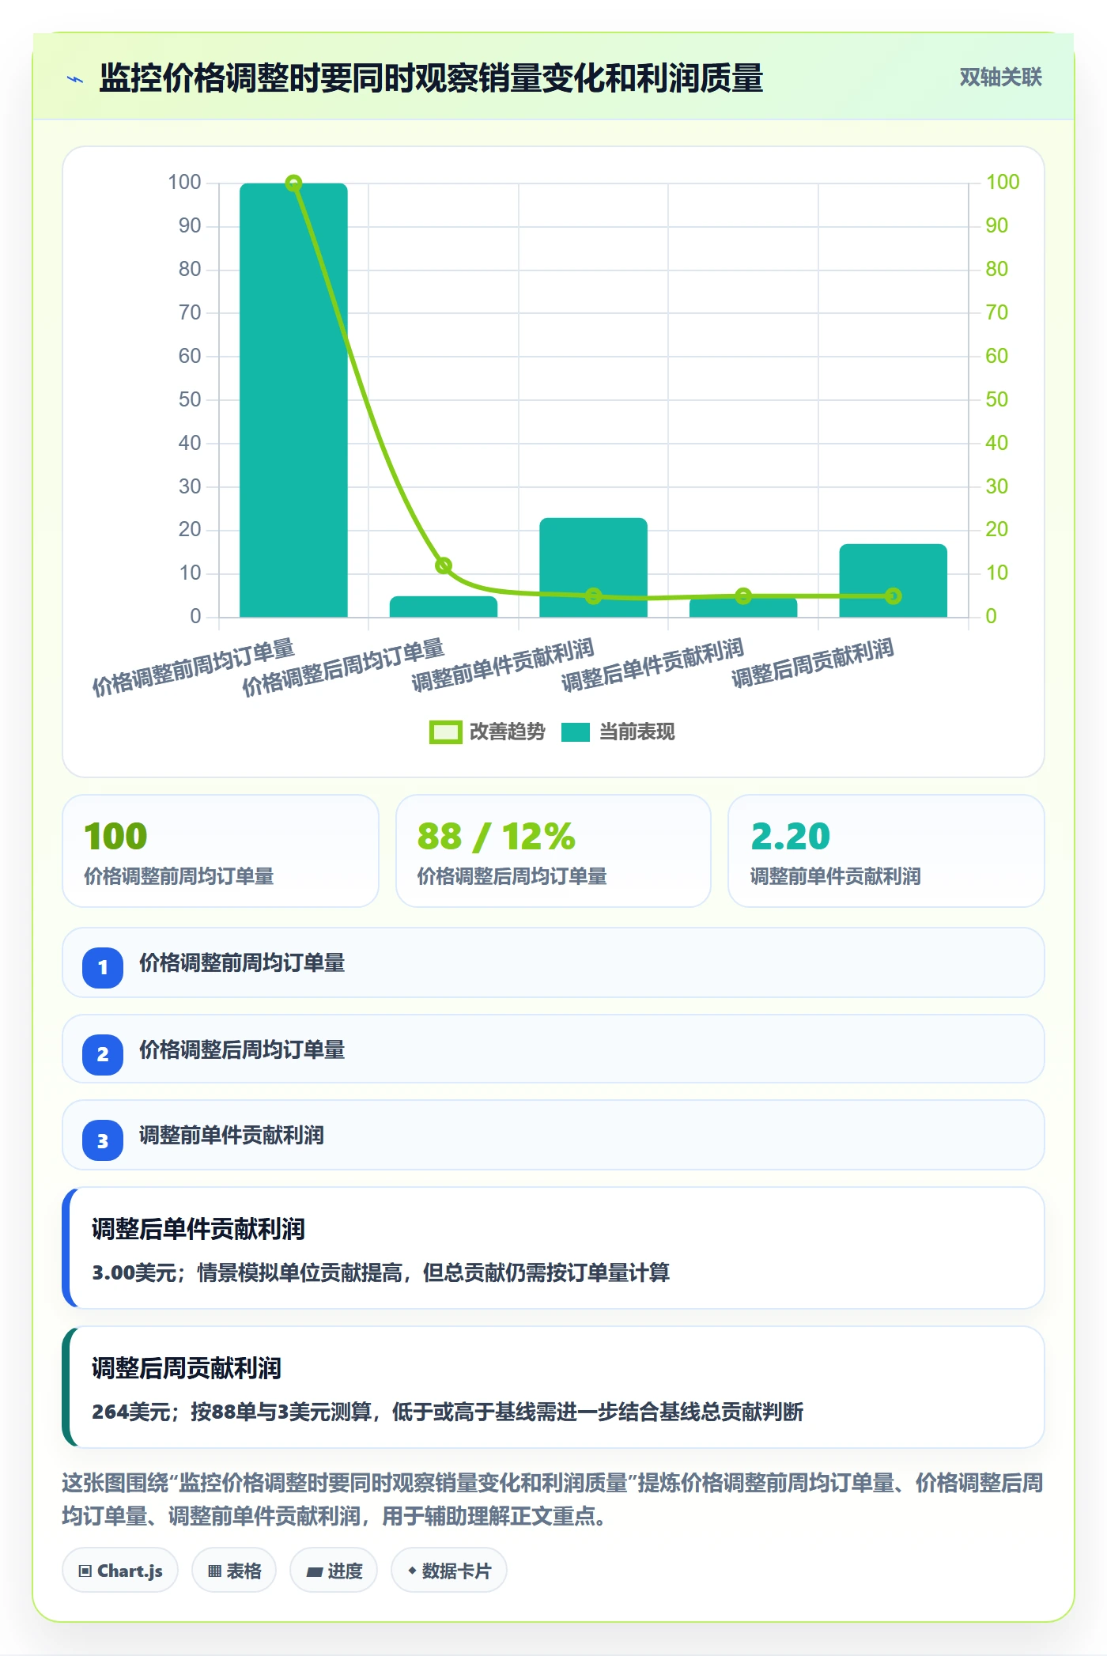Click the line point over 调整后单件贡献利润
The height and width of the screenshot is (1656, 1107).
tap(743, 596)
